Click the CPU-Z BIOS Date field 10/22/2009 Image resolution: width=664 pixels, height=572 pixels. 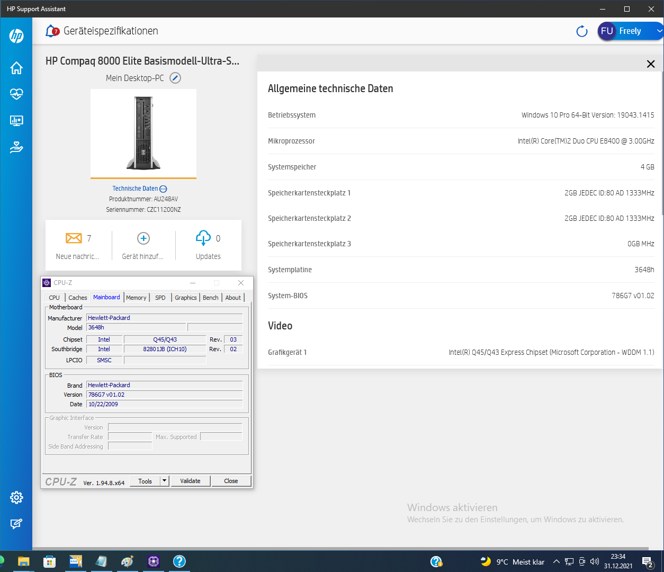[164, 404]
